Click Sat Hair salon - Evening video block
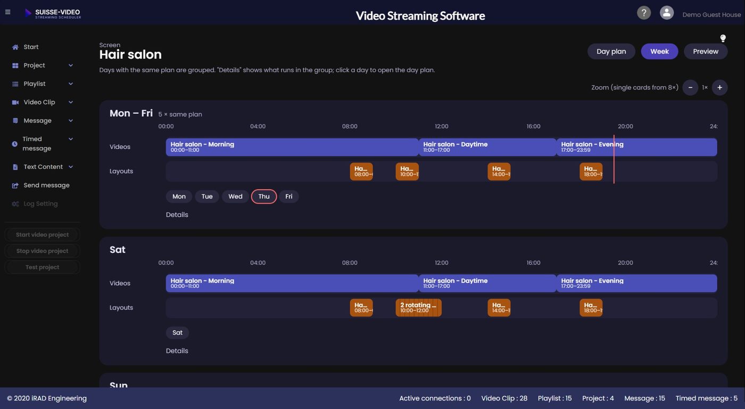The image size is (745, 409). point(636,284)
